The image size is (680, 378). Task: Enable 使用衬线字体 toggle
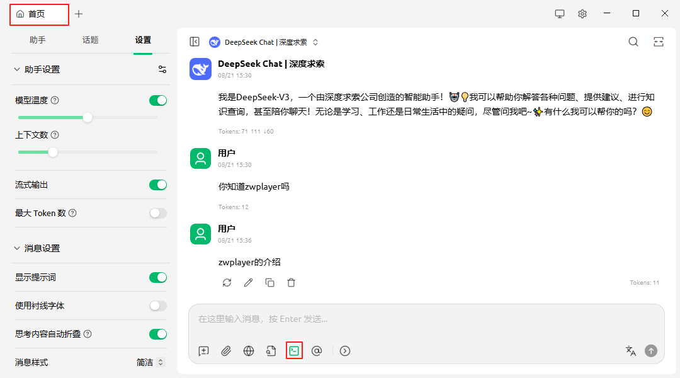158,306
